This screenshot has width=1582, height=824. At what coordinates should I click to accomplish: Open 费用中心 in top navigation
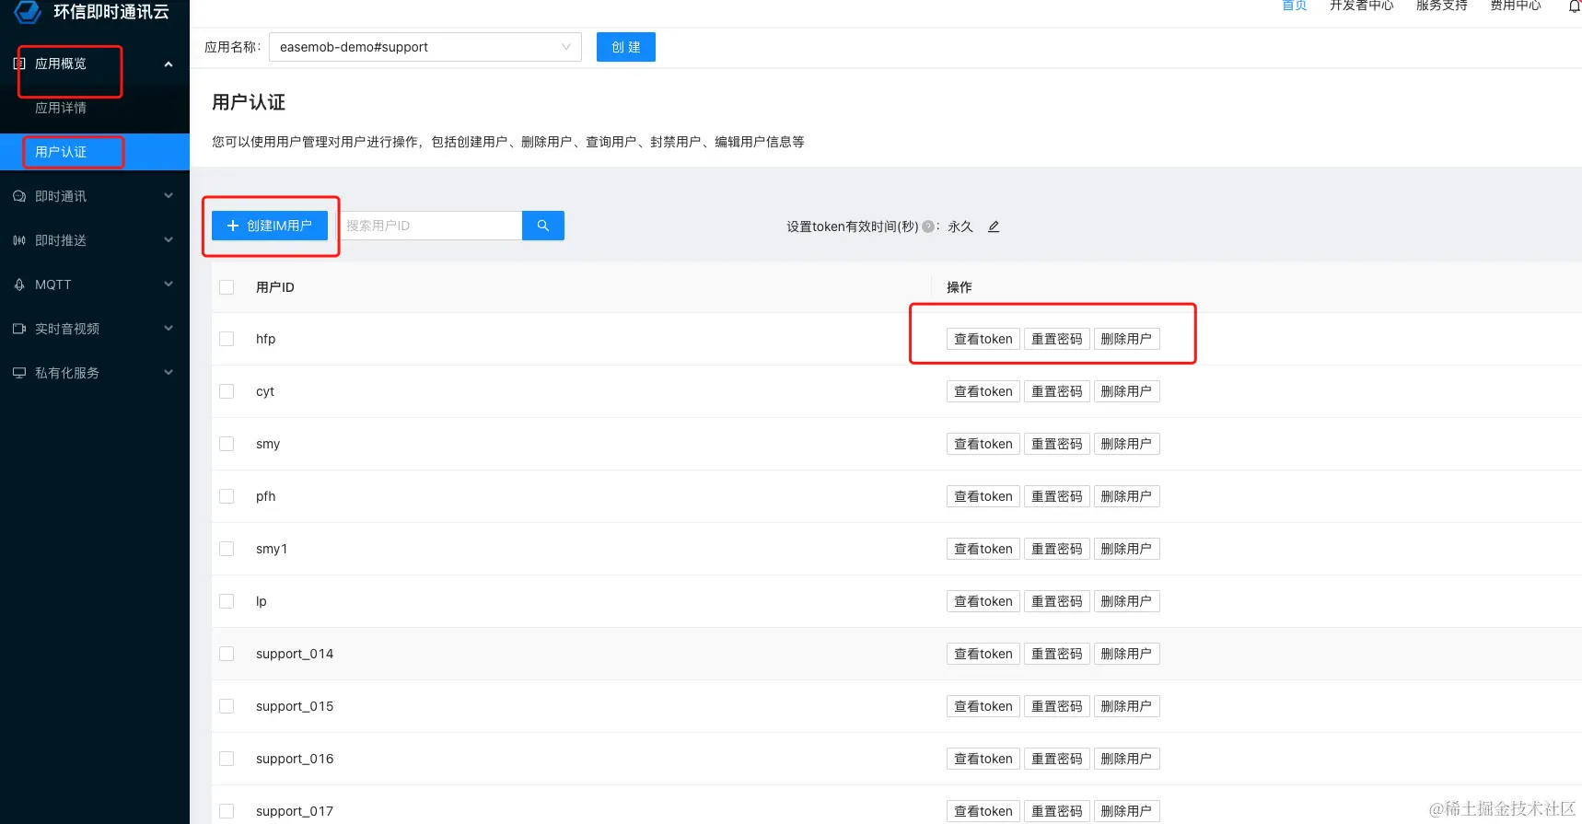click(1516, 6)
